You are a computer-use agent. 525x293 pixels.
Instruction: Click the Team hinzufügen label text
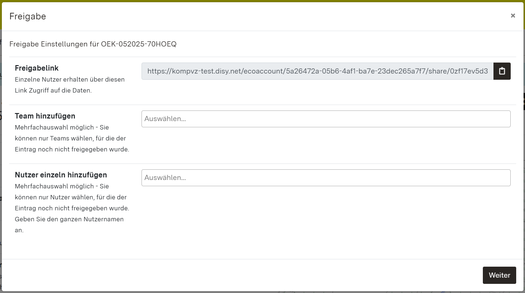point(45,116)
